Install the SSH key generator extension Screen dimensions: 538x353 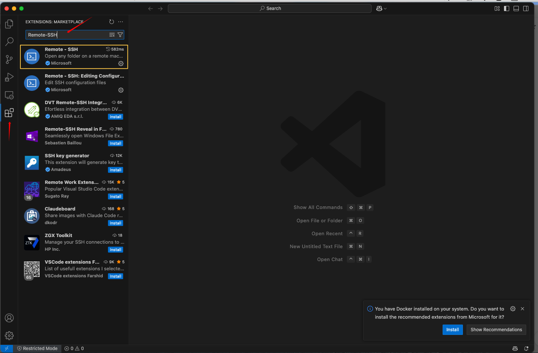pyautogui.click(x=115, y=170)
